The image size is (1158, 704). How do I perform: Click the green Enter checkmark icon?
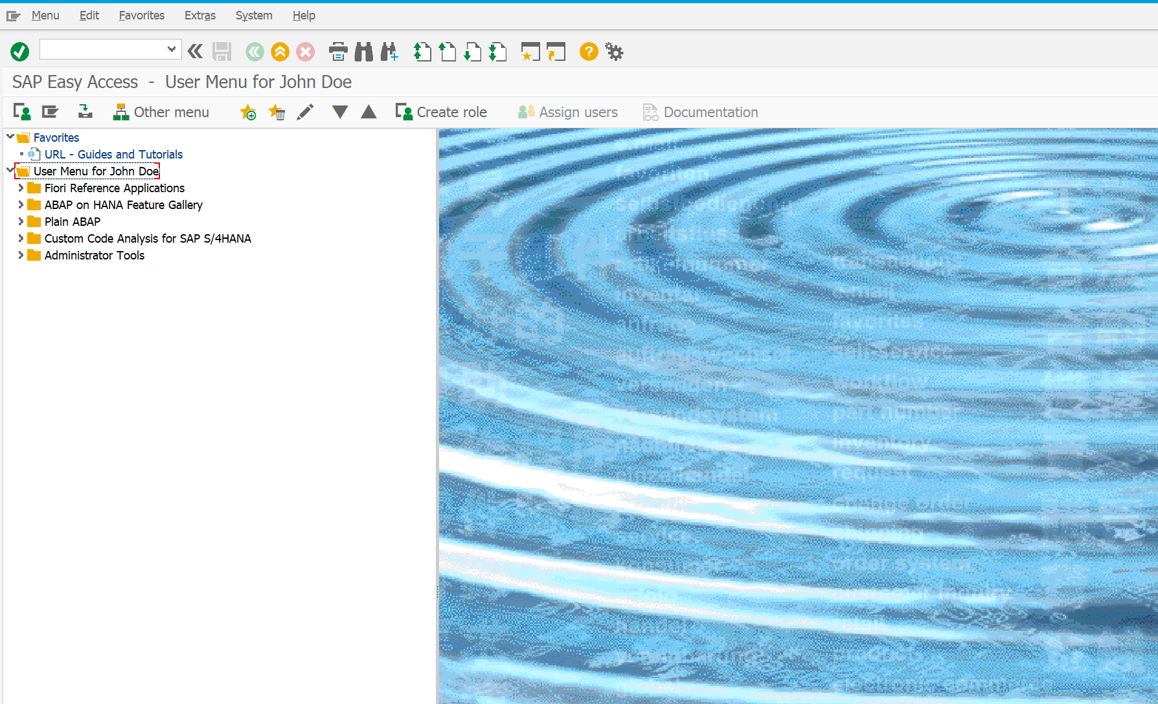click(20, 52)
